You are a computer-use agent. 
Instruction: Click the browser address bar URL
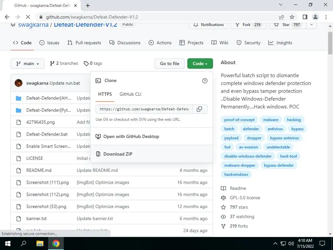coord(92,17)
